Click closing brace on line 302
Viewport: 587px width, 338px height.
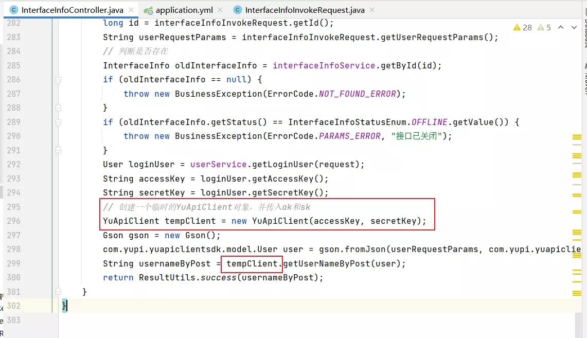(x=64, y=306)
